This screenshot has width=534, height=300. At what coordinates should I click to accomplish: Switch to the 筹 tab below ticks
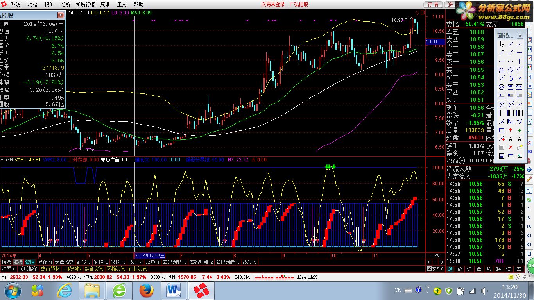(x=519, y=269)
